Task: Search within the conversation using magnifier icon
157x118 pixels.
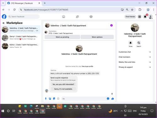Action: tap(139, 43)
